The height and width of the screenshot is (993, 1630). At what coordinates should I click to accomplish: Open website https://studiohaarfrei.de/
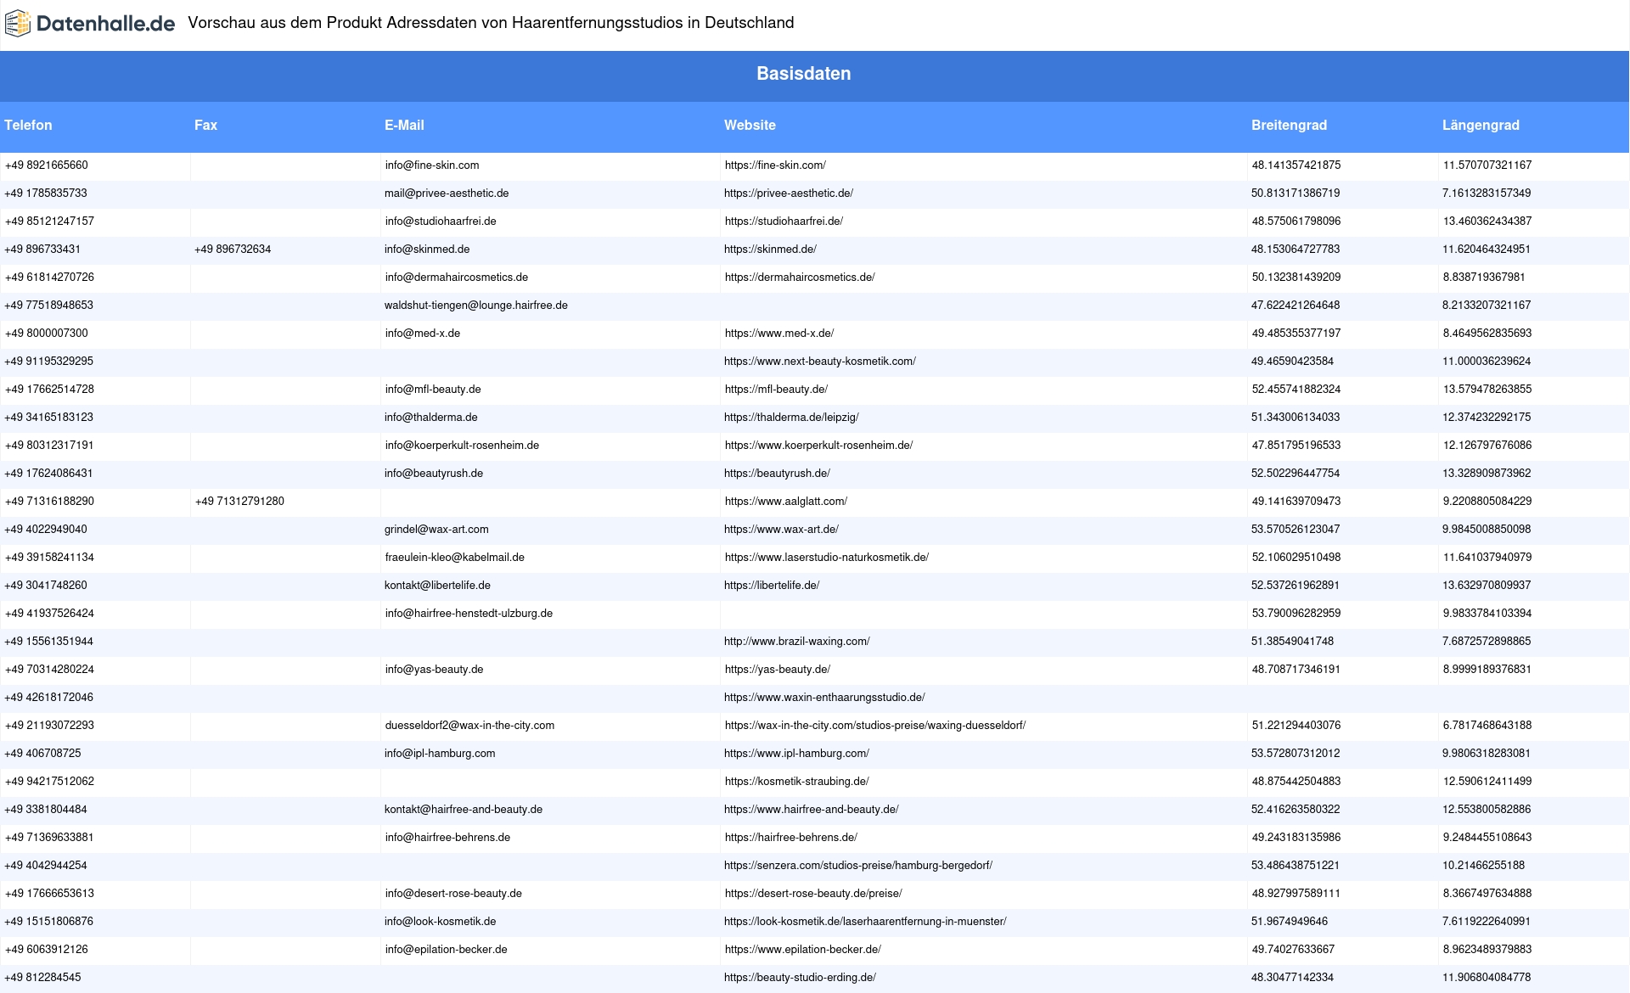click(784, 222)
